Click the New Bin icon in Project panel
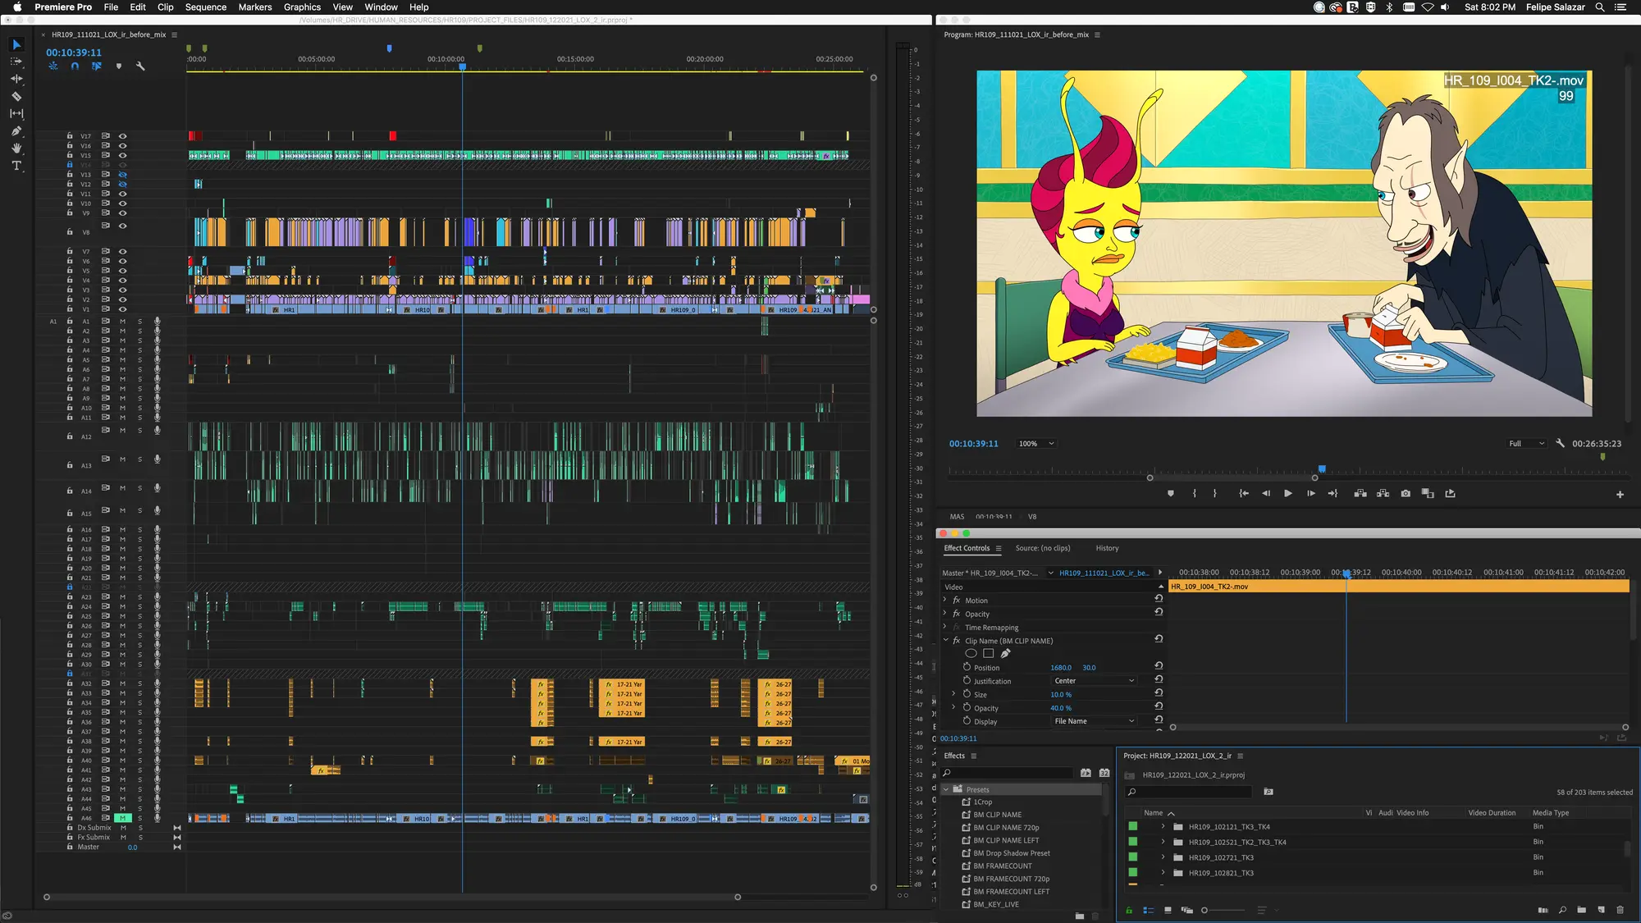This screenshot has width=1641, height=923. (1581, 910)
